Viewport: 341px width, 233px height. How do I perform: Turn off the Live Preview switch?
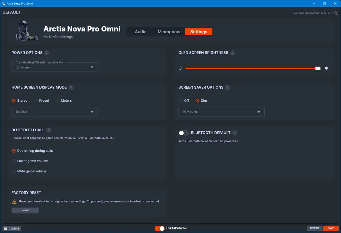(159, 228)
